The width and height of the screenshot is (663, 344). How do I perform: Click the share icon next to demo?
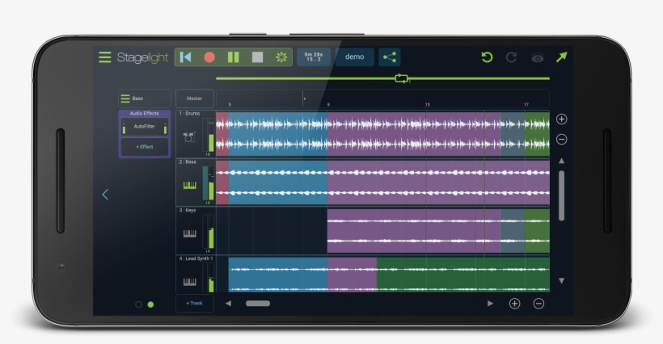pyautogui.click(x=390, y=57)
